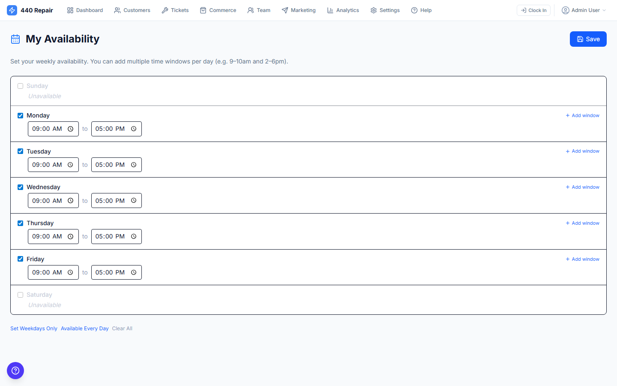Open the Team navigation item
The height and width of the screenshot is (386, 617).
point(259,10)
